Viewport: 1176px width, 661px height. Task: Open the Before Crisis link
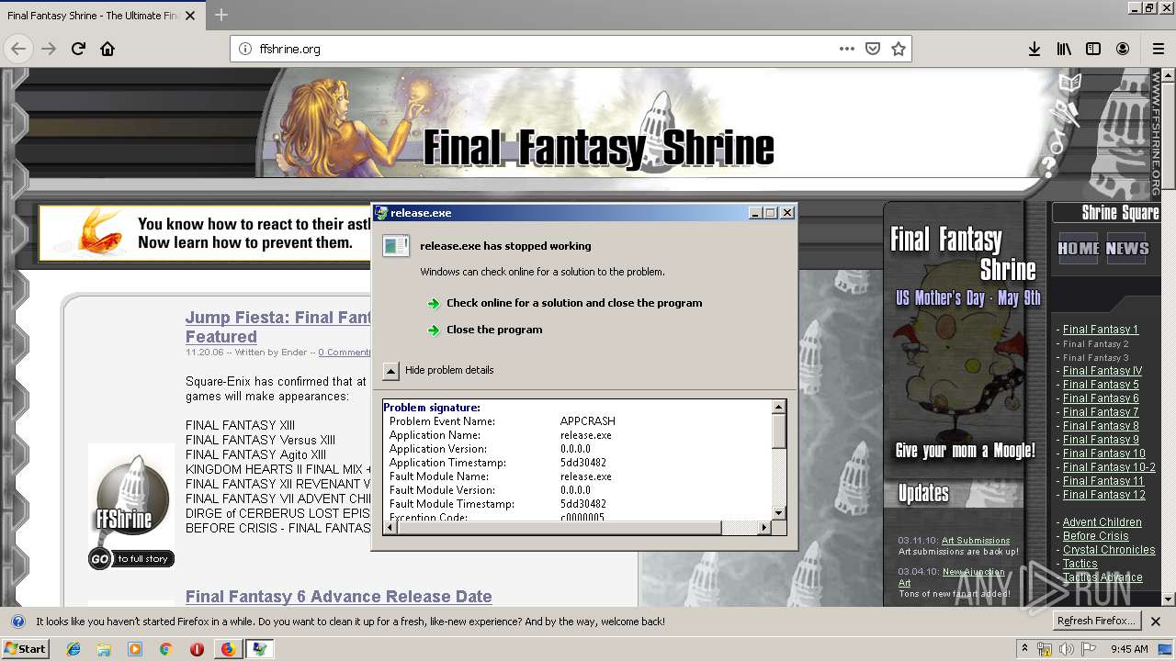1095,536
